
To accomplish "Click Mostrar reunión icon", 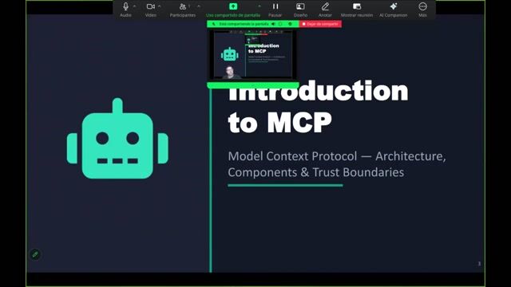I will point(357,6).
